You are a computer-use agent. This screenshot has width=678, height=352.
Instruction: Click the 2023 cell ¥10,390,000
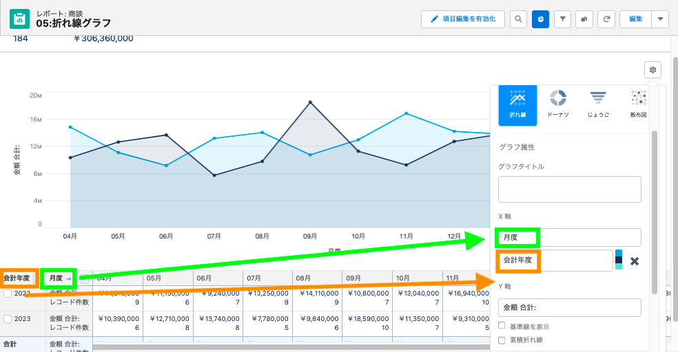pos(119,319)
